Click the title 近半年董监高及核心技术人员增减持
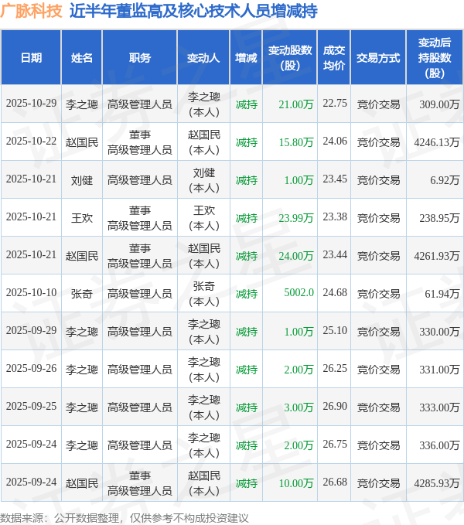 tap(193, 11)
